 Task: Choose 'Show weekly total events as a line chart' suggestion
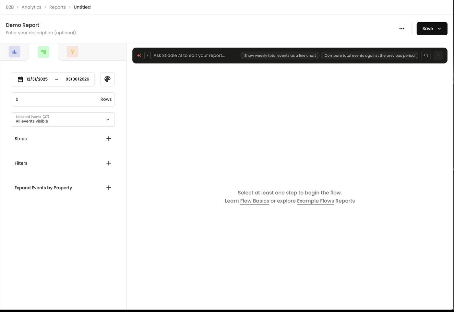coord(280,56)
